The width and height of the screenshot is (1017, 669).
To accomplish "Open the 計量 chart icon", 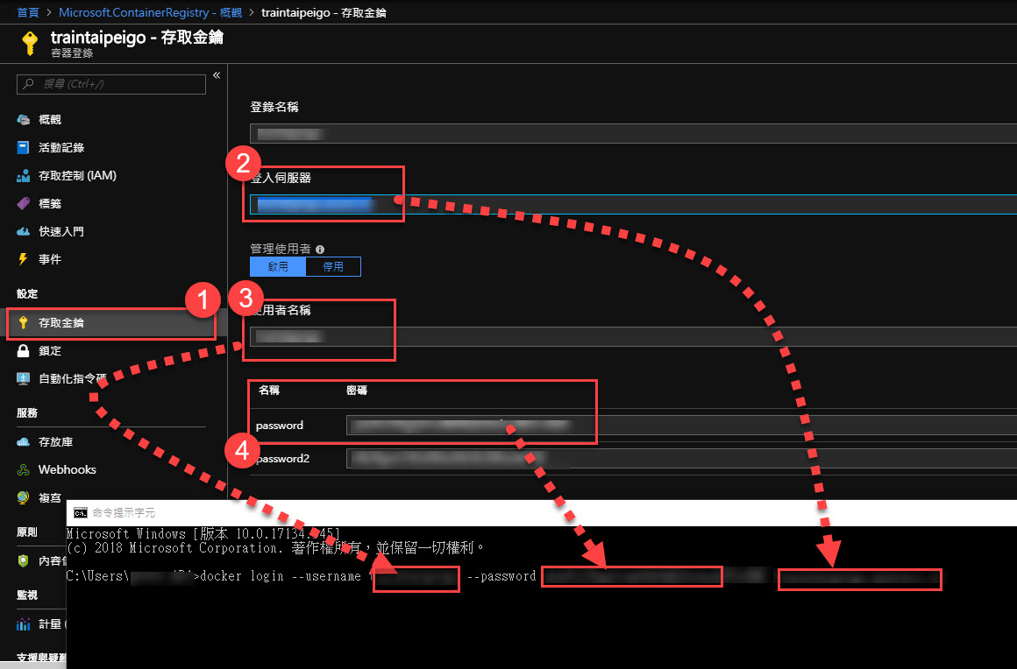I will point(24,624).
